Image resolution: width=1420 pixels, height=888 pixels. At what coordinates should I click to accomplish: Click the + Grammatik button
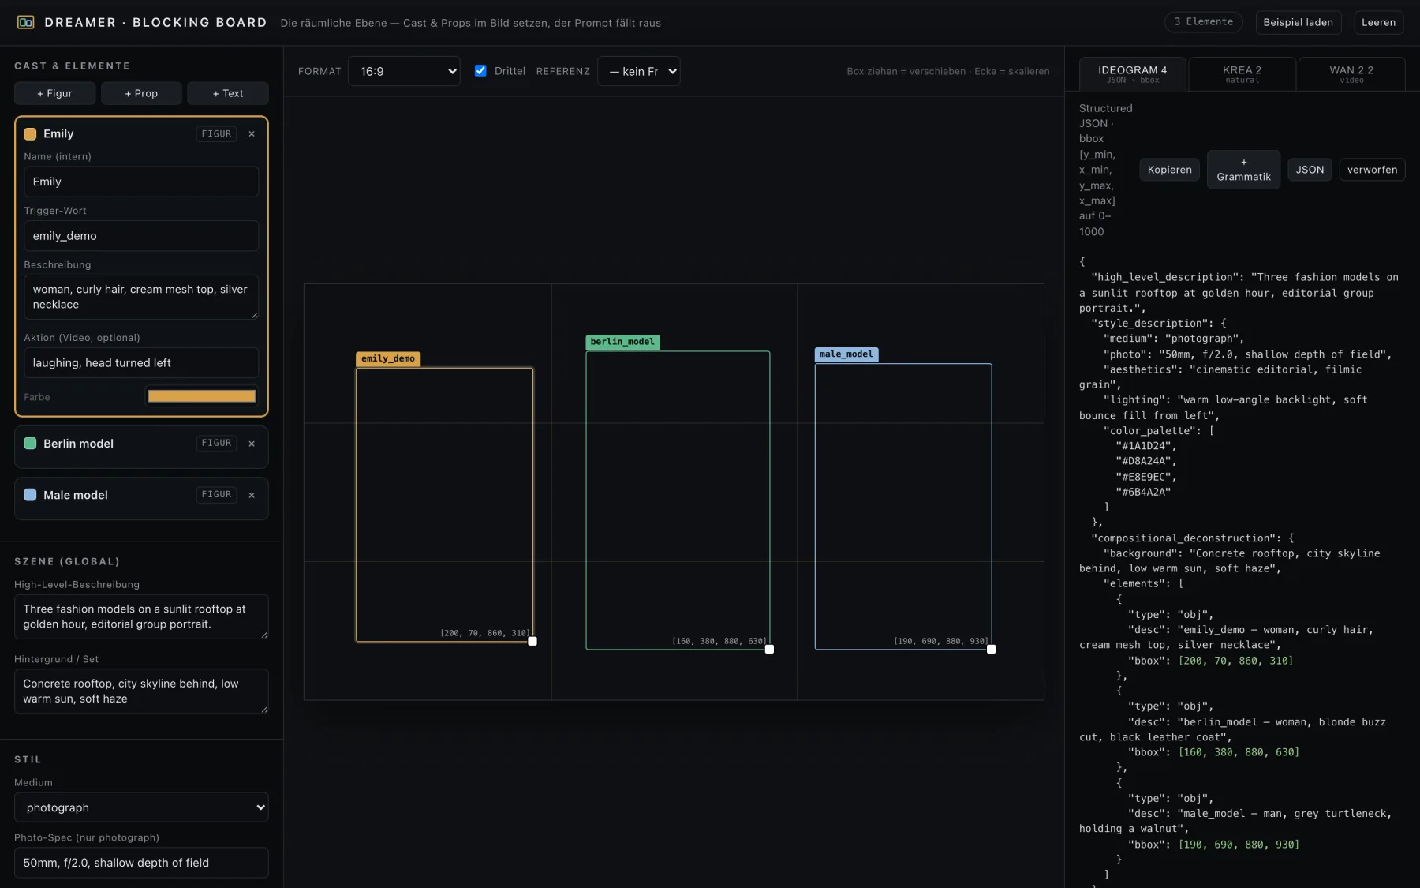1243,170
